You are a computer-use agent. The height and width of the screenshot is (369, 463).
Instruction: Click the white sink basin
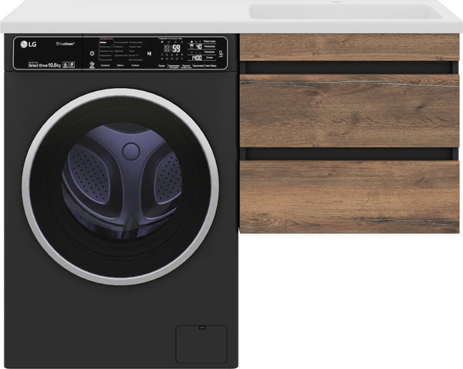click(355, 12)
